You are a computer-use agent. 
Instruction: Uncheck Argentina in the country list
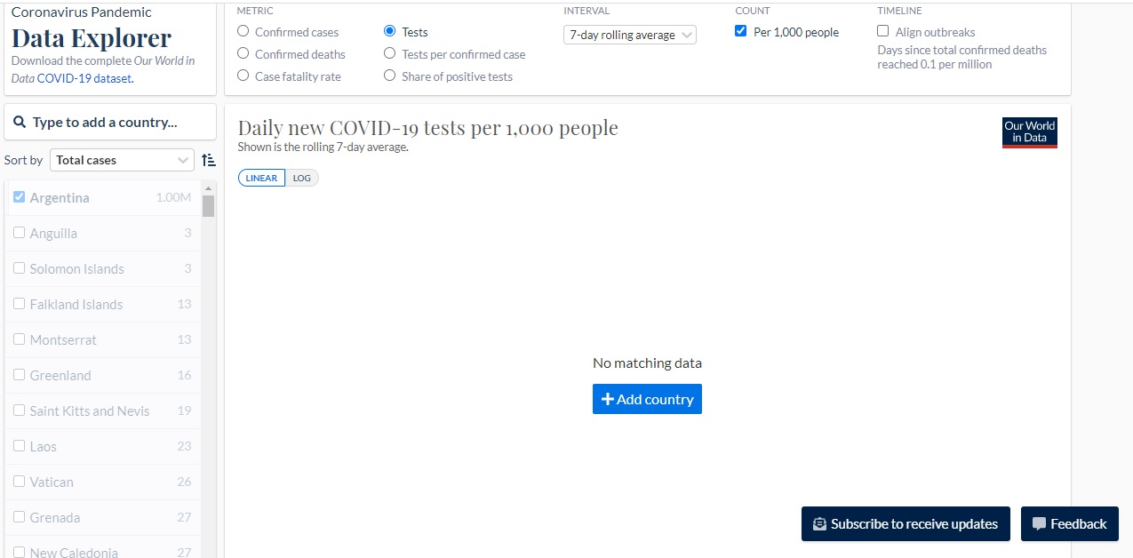(x=20, y=197)
